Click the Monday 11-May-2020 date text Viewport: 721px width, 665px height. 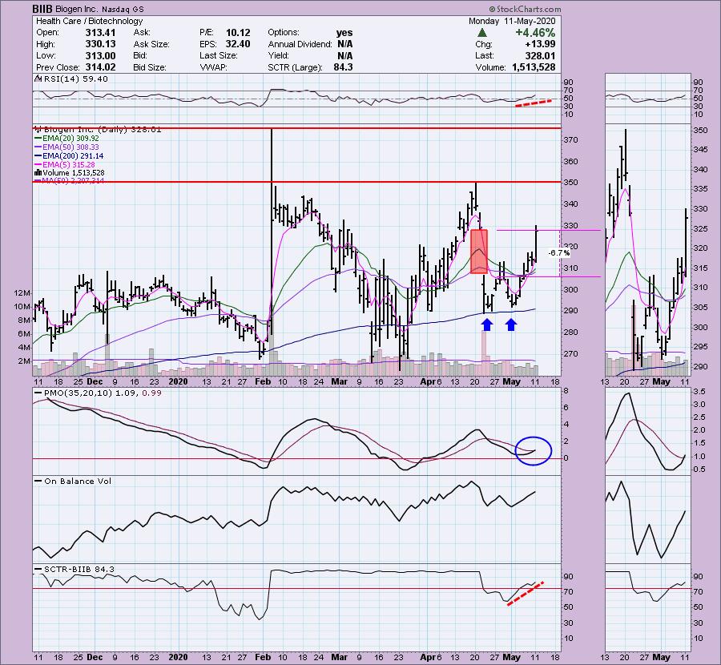tap(512, 21)
